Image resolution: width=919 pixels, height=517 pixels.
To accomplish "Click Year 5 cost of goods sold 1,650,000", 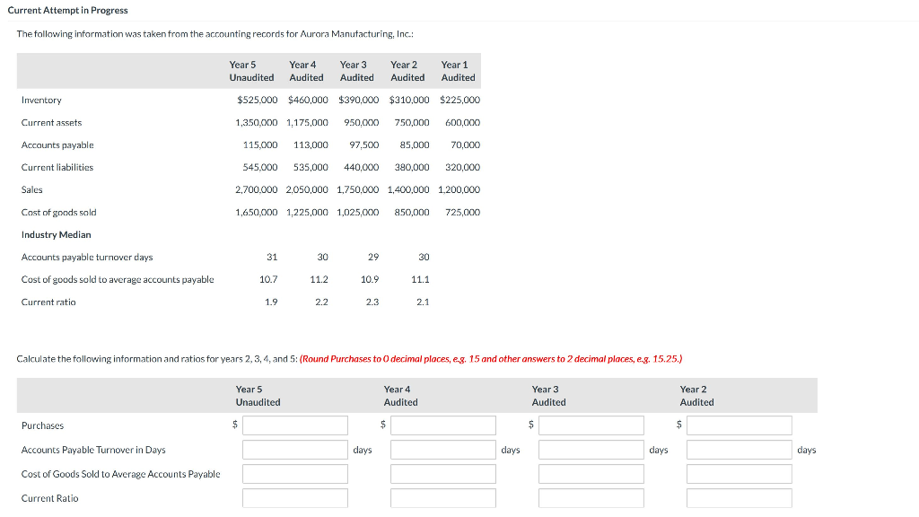I will [x=257, y=212].
